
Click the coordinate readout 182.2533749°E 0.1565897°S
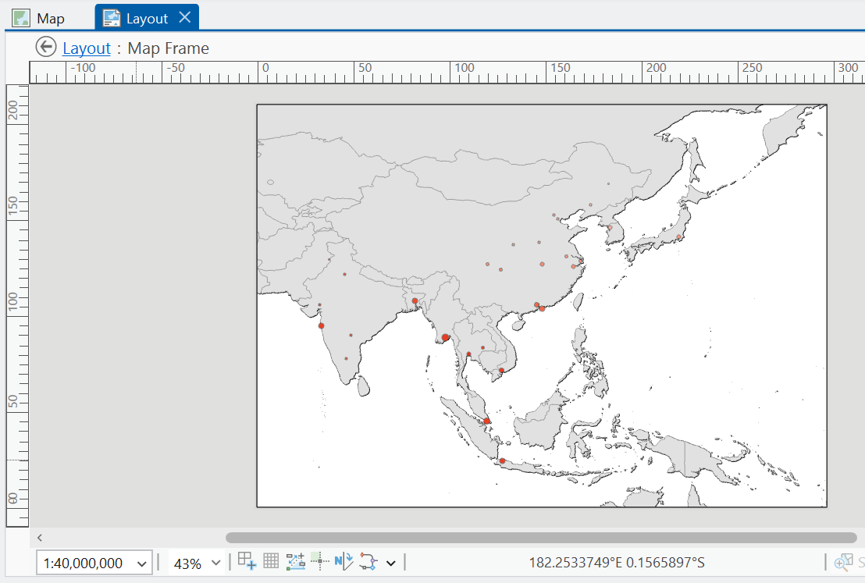coord(617,563)
